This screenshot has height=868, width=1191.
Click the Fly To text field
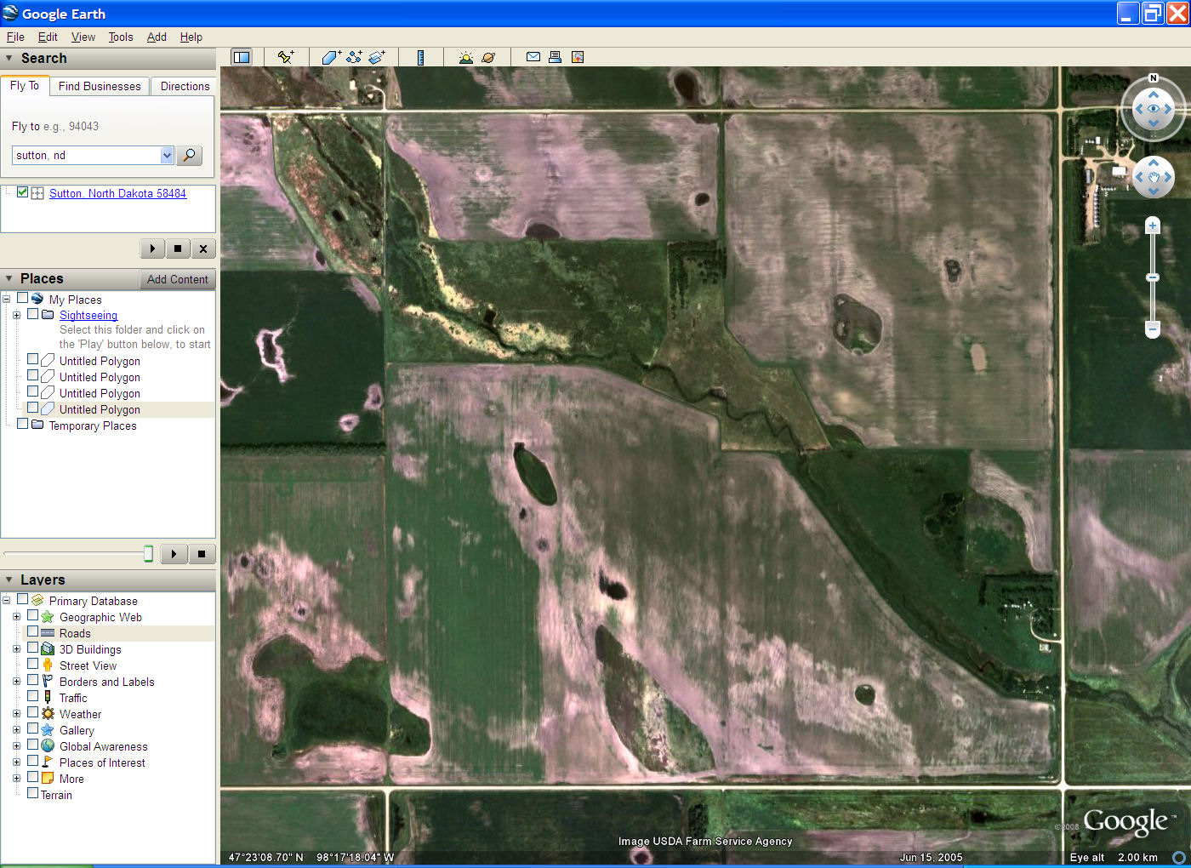click(x=86, y=155)
